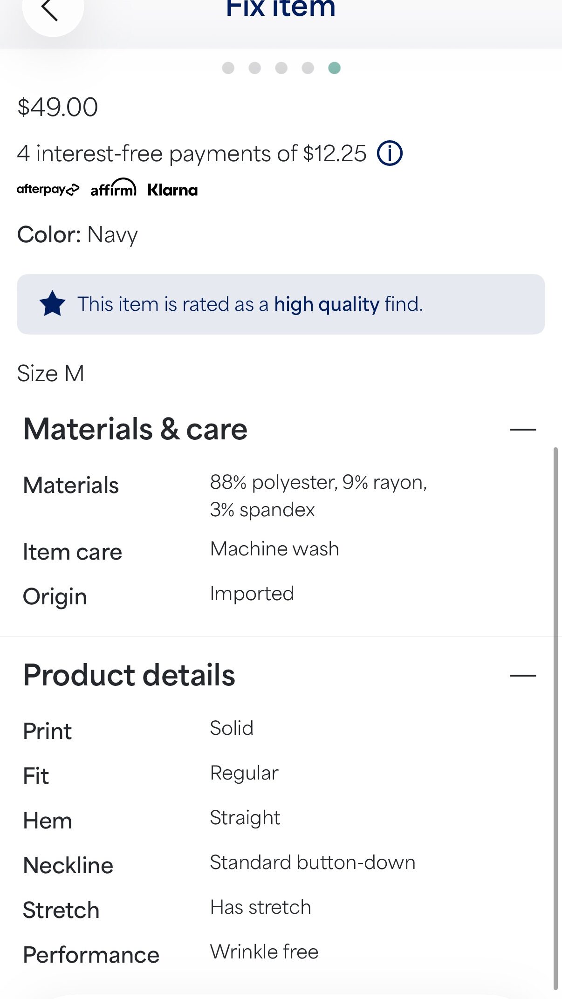Tap the interest-free payments text
562x999 pixels.
(x=192, y=154)
